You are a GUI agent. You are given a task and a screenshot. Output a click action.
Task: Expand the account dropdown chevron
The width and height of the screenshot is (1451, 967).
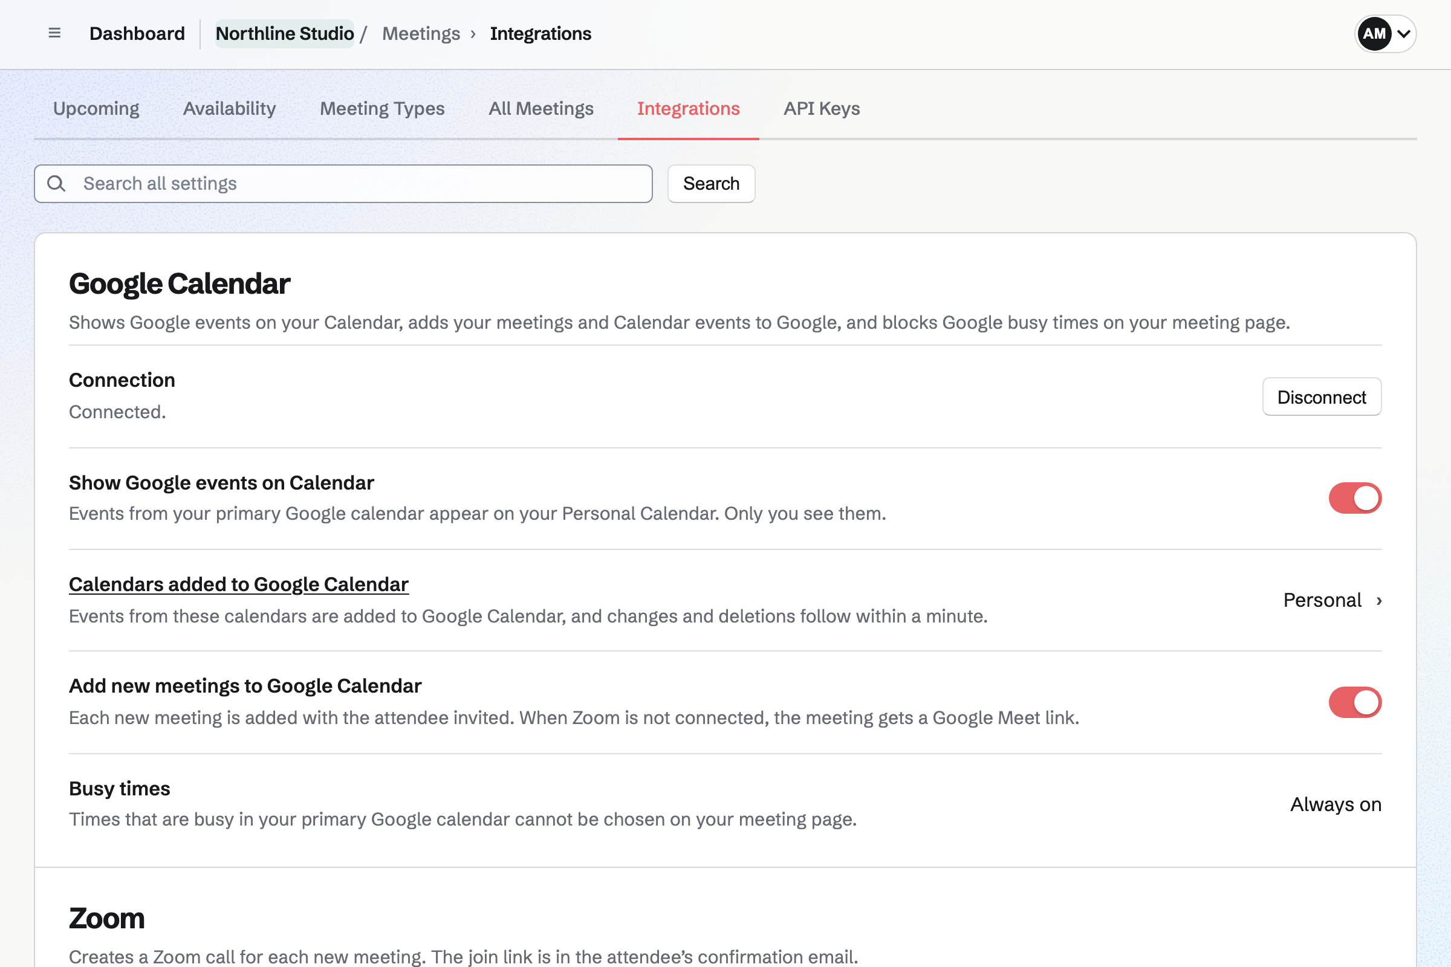(x=1403, y=34)
